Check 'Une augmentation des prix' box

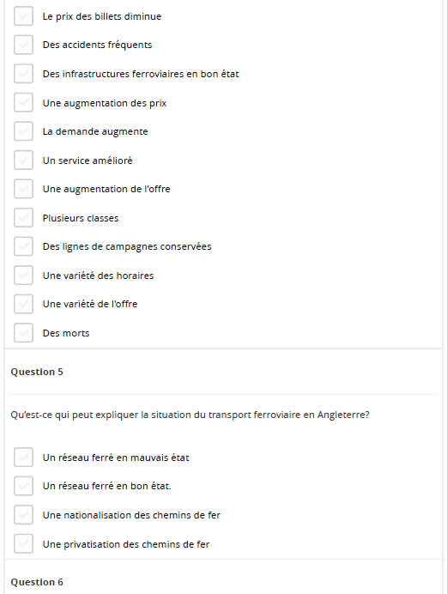23,103
